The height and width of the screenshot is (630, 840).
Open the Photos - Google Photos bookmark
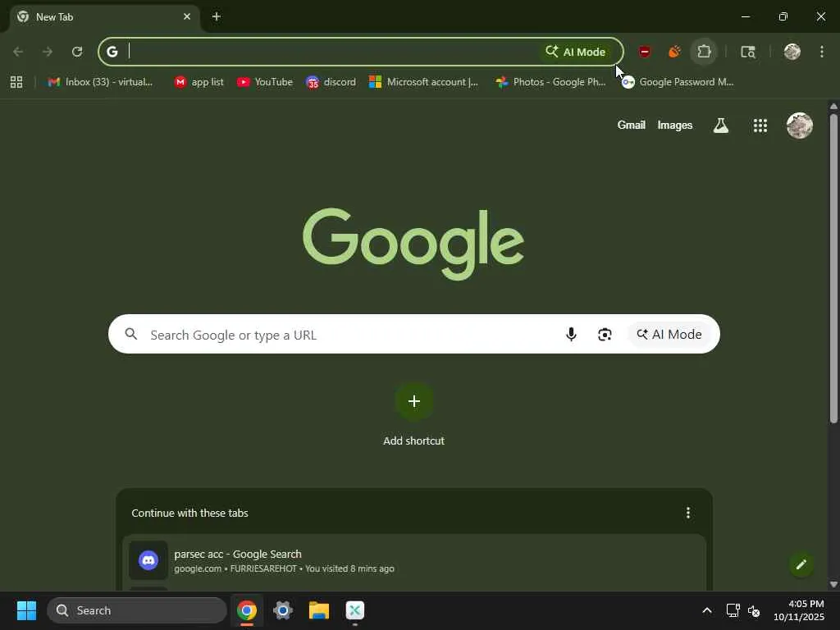[550, 82]
